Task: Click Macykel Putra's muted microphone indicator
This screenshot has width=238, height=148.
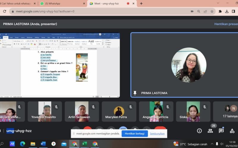Action: click(x=130, y=107)
